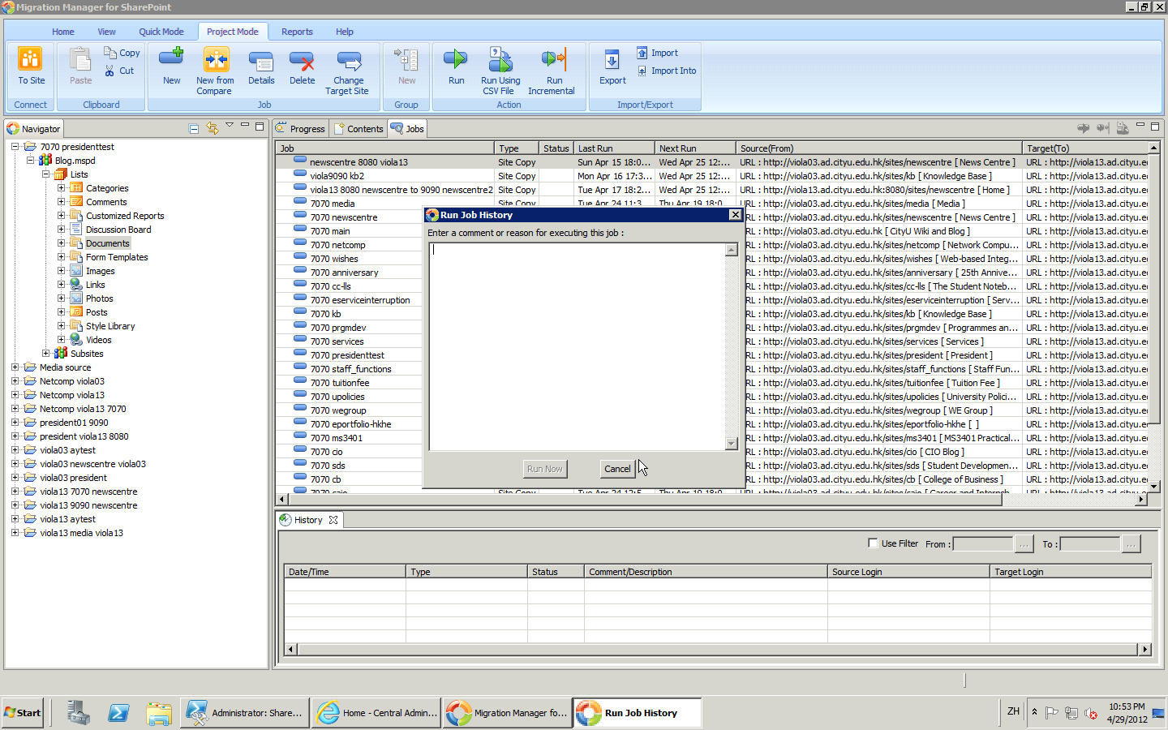Screen dimensions: 1168x730
Task: Enable the Use Filter checkbox
Action: tap(873, 543)
